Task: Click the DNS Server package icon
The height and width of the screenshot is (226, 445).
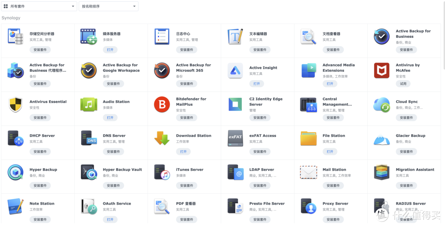Action: [89, 138]
